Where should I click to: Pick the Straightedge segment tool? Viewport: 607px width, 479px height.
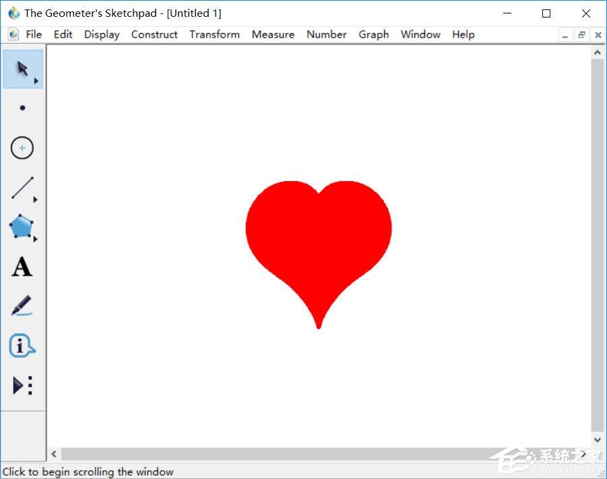22,188
